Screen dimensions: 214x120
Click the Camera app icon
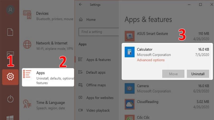[129, 89]
